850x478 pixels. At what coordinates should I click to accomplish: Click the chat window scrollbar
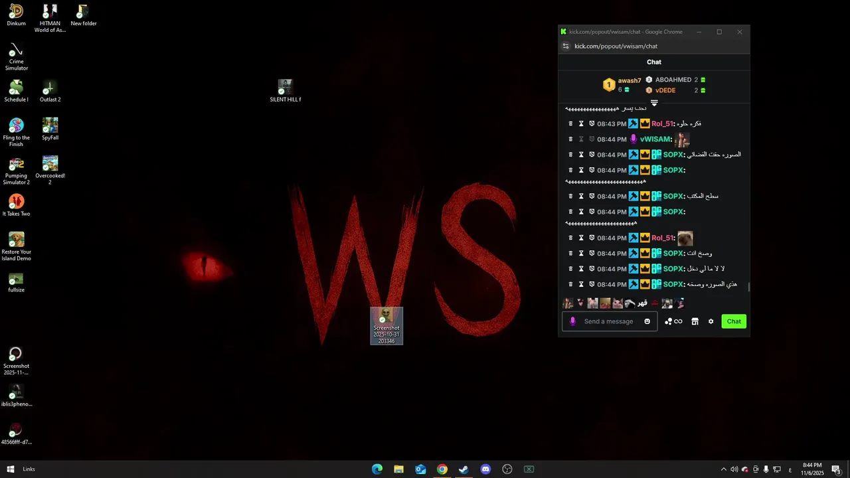(749, 287)
